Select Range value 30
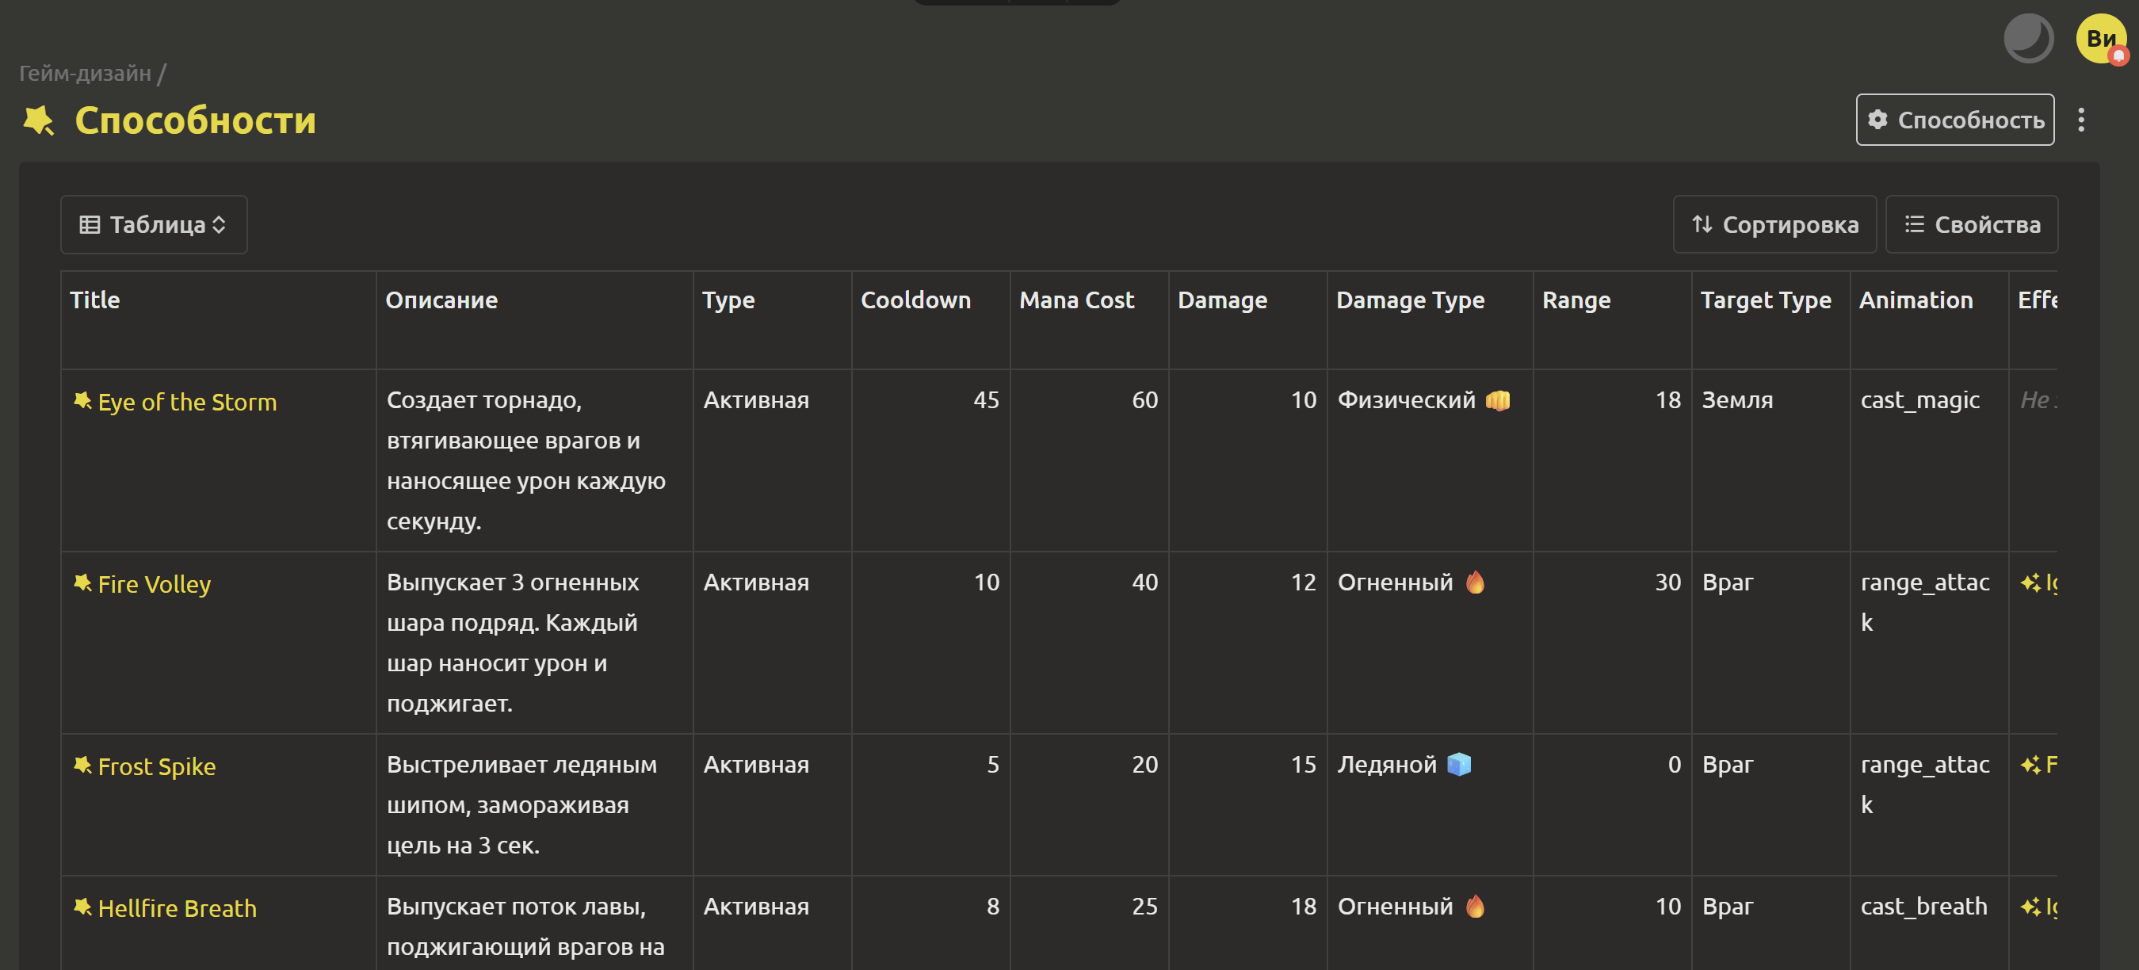The width and height of the screenshot is (2139, 970). [x=1667, y=582]
